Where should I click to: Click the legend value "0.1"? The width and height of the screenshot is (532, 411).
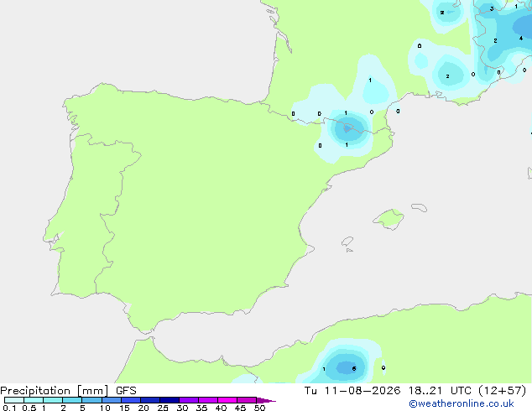pos(9,408)
